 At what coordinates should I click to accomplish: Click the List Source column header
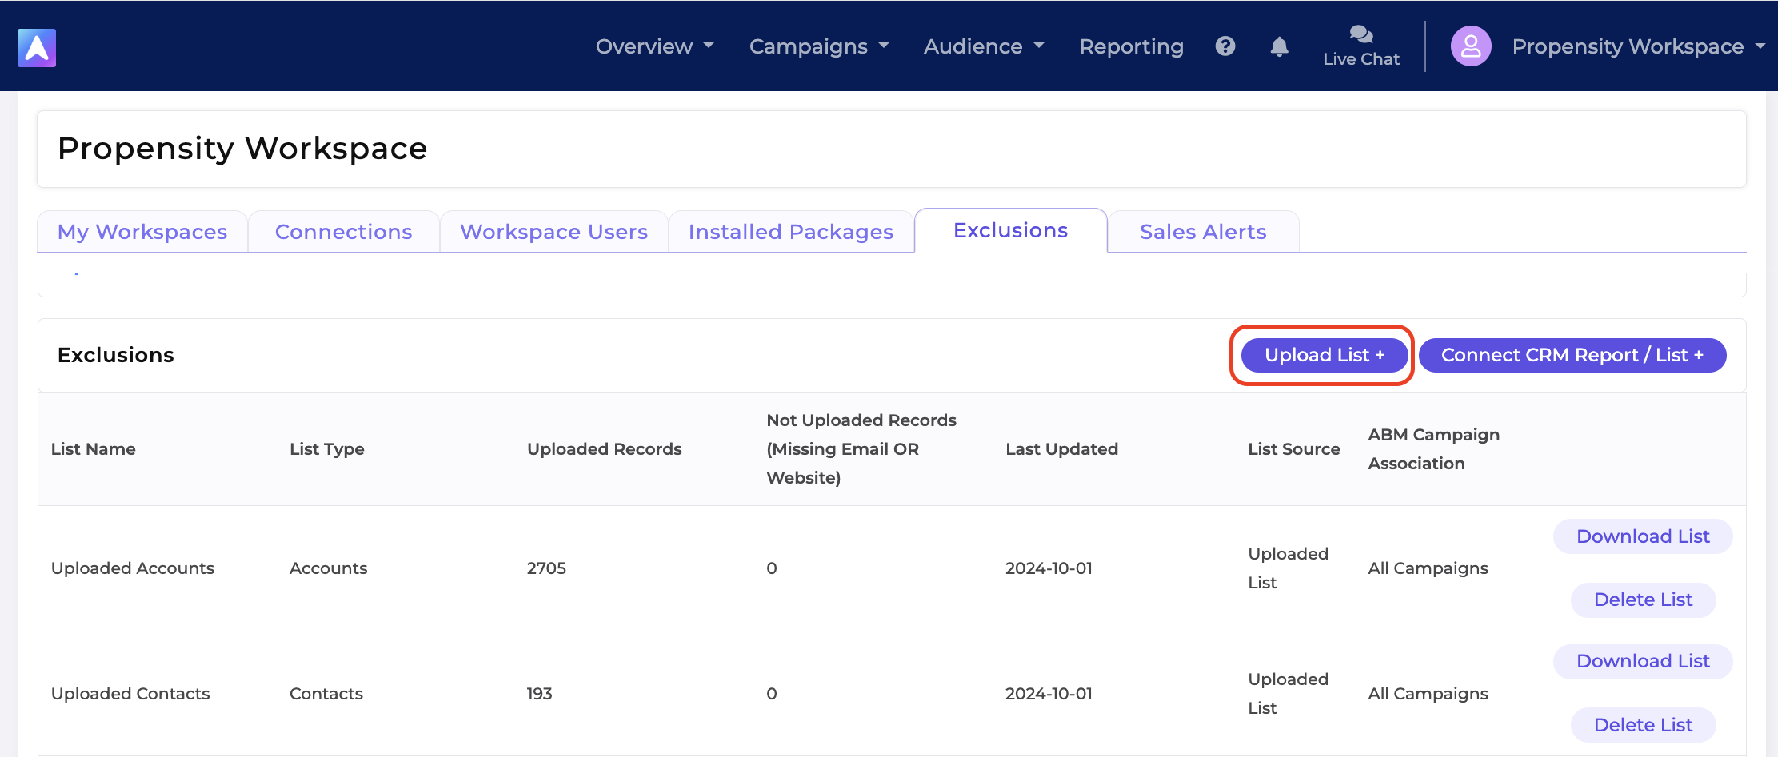[x=1293, y=449]
